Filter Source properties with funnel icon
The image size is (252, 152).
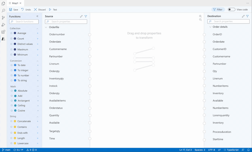pyautogui.click(x=86, y=16)
